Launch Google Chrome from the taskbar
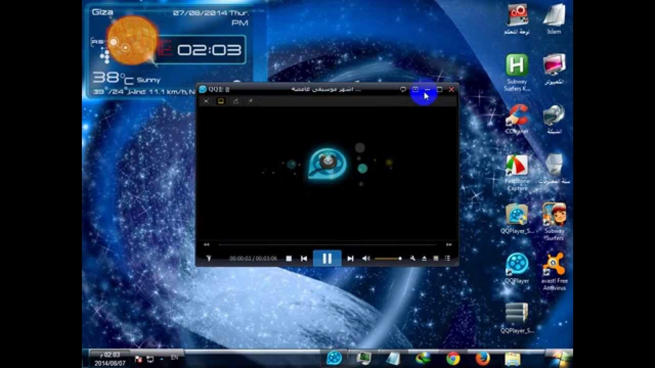Image resolution: width=655 pixels, height=368 pixels. pyautogui.click(x=453, y=359)
